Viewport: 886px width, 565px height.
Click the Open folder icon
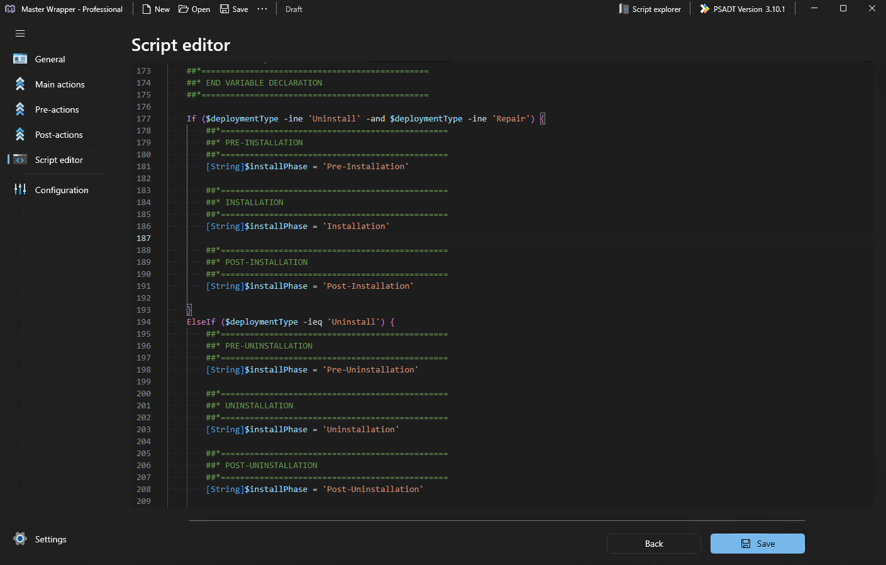tap(184, 9)
